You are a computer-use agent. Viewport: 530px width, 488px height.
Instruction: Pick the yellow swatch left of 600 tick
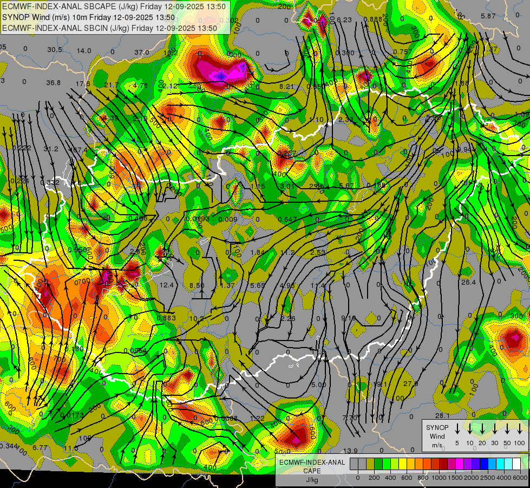(403, 464)
